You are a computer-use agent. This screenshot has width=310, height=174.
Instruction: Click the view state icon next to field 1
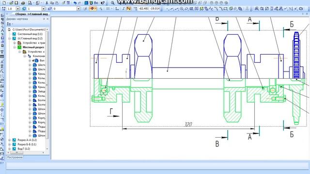(x=24, y=9)
